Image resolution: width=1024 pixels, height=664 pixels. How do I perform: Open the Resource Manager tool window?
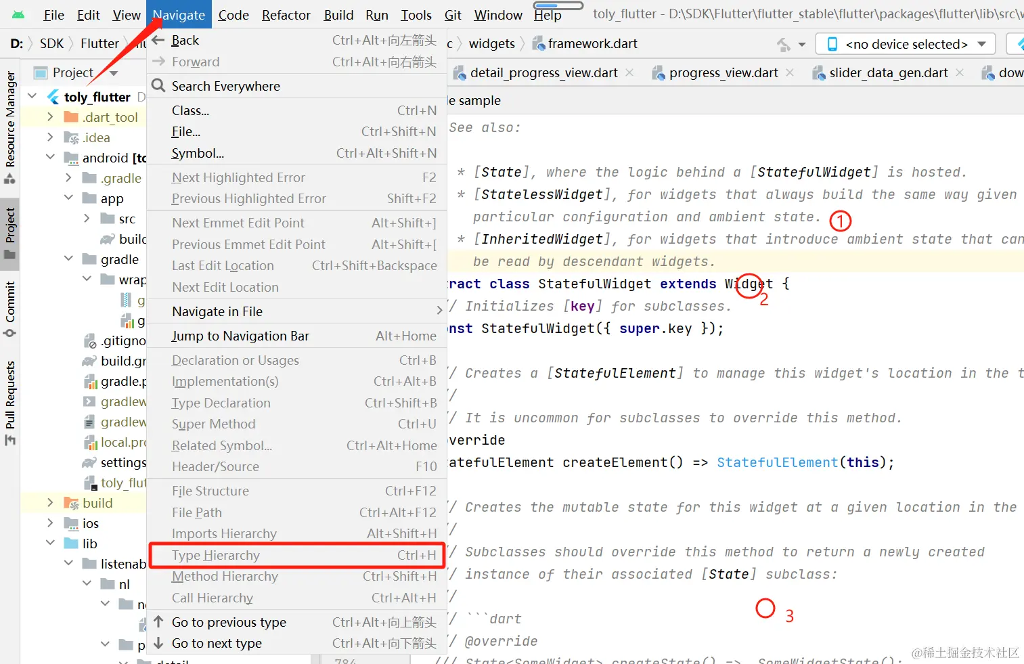pyautogui.click(x=10, y=127)
